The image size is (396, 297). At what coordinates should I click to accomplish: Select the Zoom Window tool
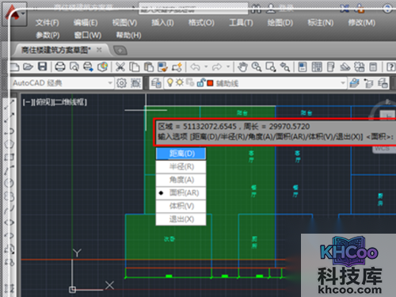click(x=271, y=67)
